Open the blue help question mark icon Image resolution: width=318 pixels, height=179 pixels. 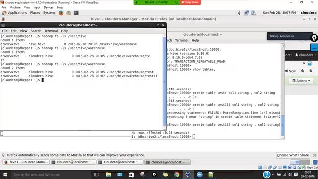(x=266, y=175)
